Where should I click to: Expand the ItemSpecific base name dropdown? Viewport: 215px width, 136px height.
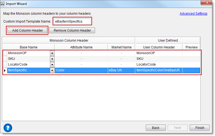click(52, 70)
